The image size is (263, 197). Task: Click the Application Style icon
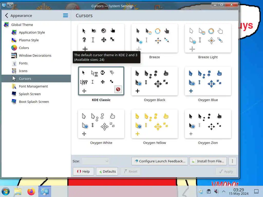click(x=14, y=32)
